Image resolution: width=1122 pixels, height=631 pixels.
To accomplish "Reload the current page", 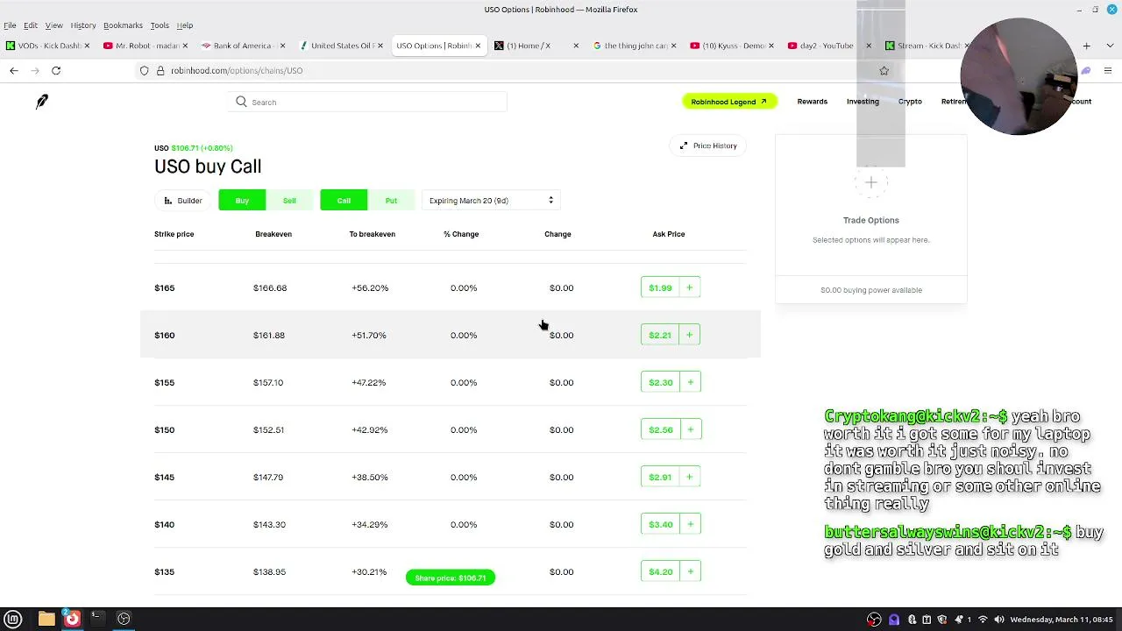I will 56,70.
